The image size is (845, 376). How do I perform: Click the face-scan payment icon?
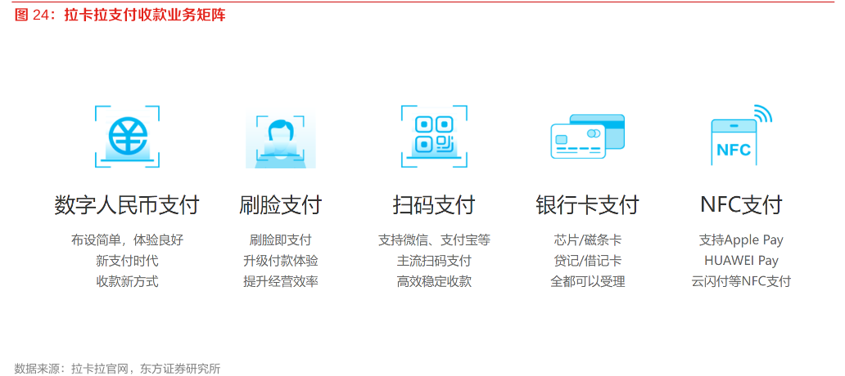280,141
